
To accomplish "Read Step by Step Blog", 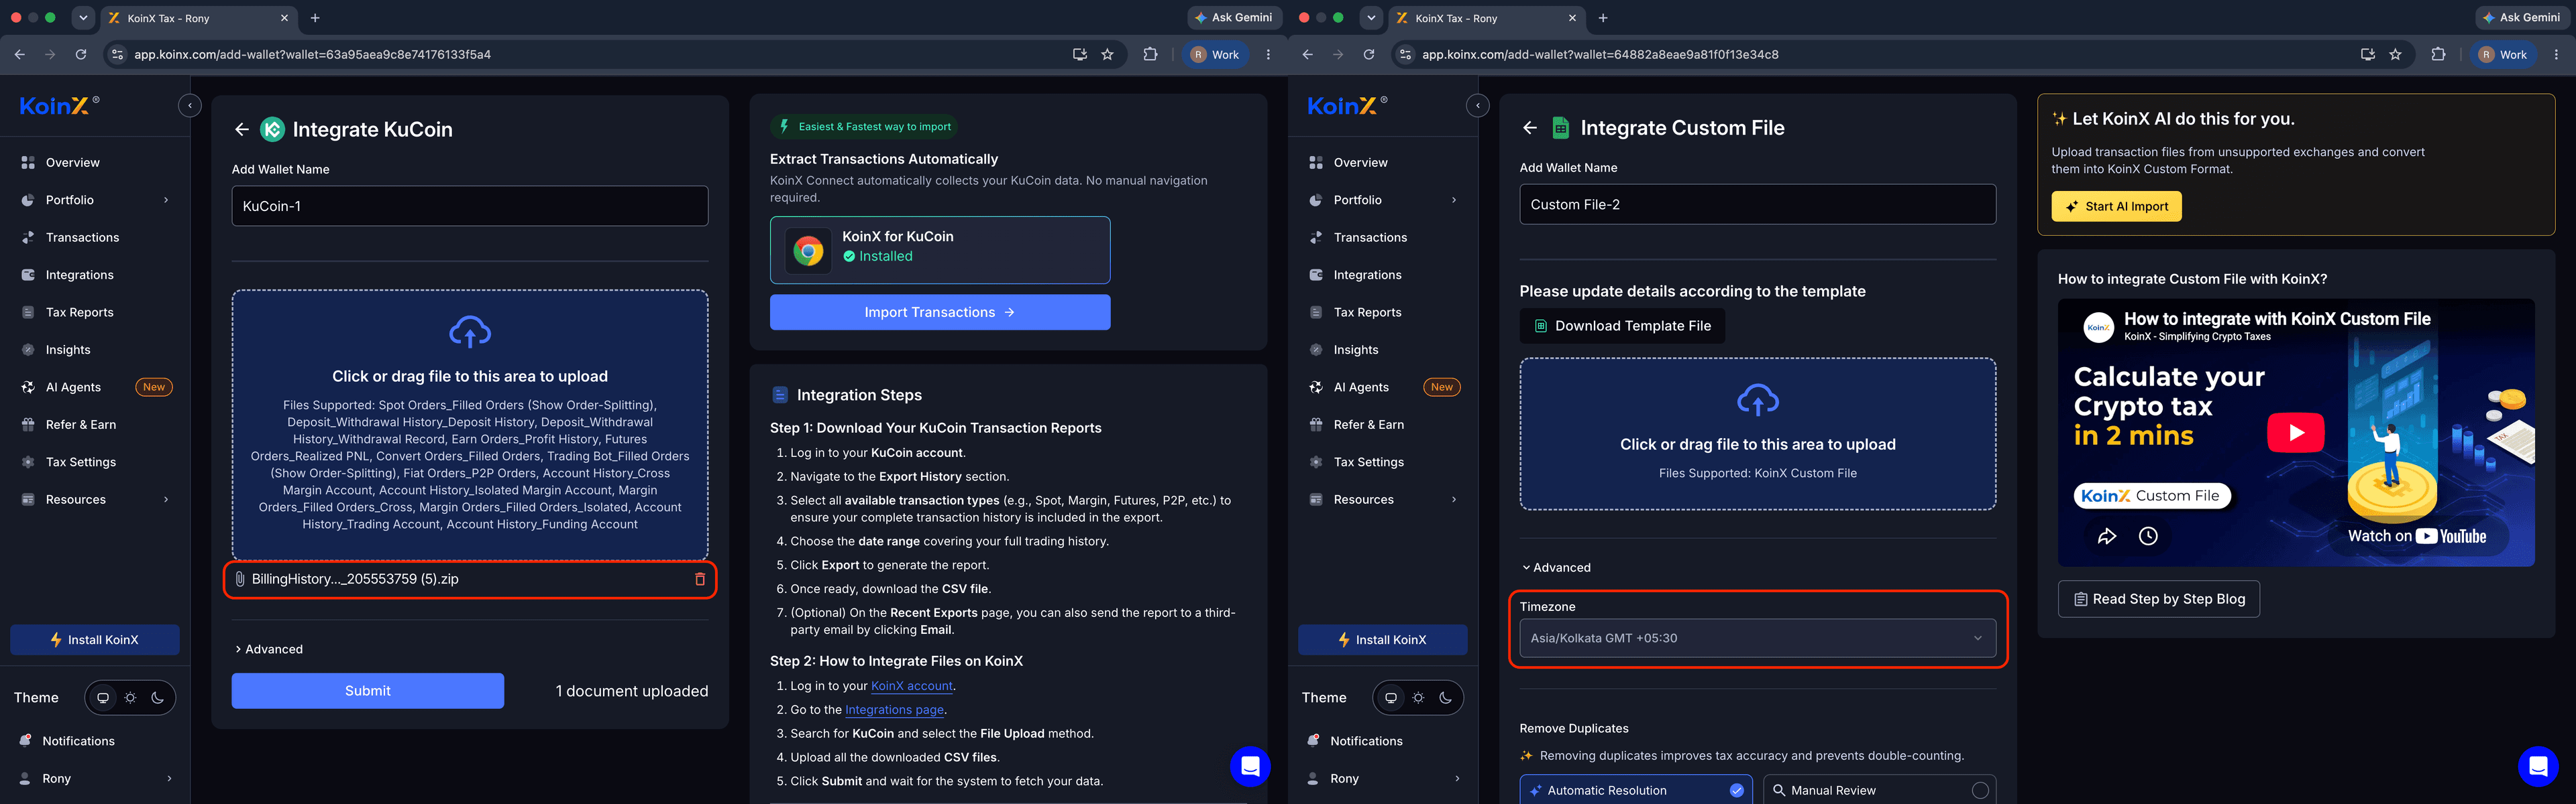I will (2159, 599).
